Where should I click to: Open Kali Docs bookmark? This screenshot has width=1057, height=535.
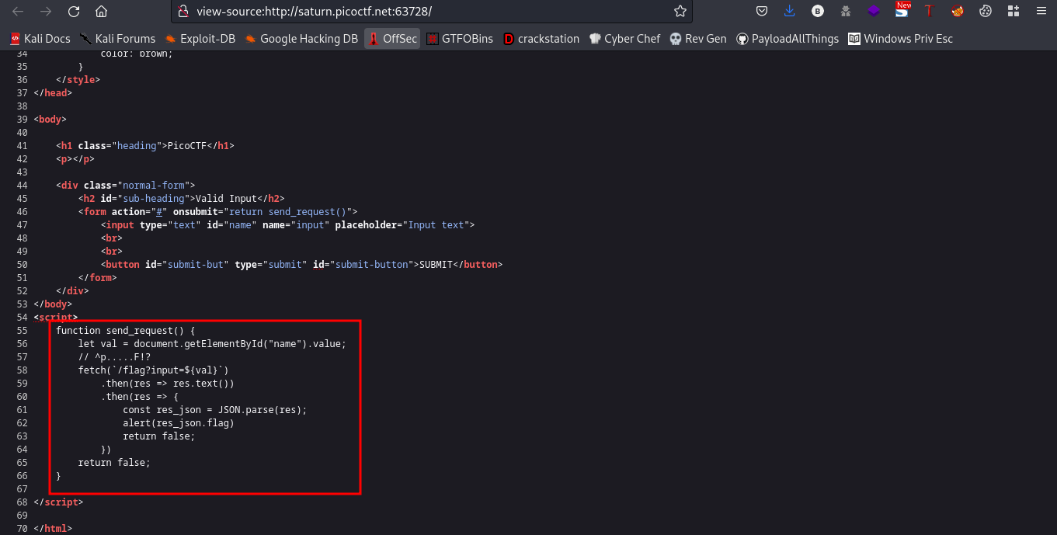[40, 39]
